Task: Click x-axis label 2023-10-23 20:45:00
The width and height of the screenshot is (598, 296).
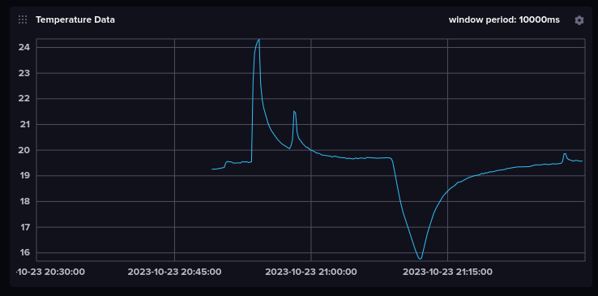Action: pos(174,272)
